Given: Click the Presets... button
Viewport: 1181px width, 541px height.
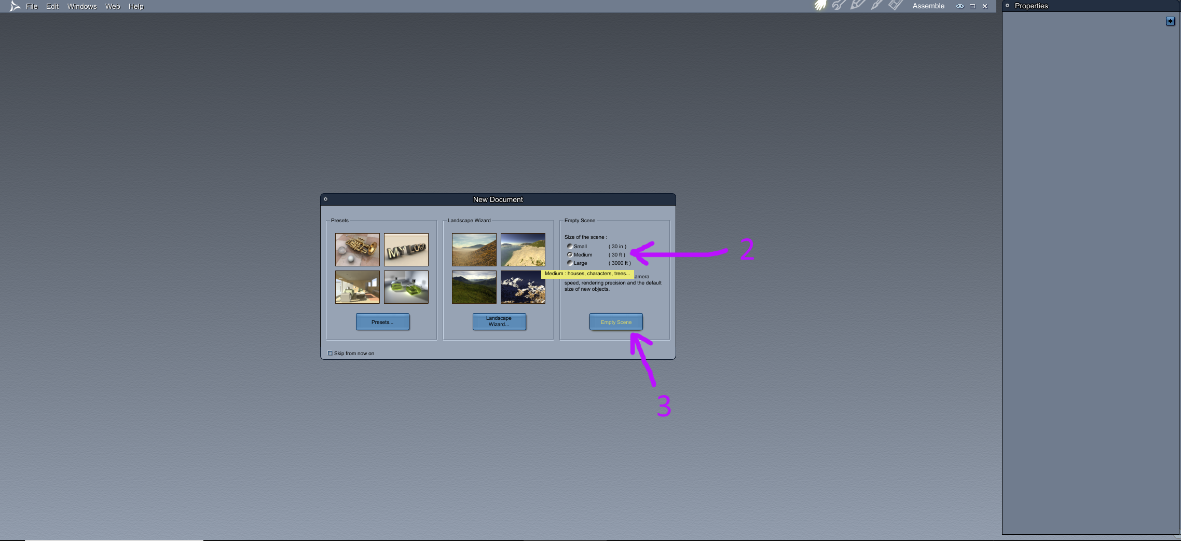Looking at the screenshot, I should coord(382,322).
